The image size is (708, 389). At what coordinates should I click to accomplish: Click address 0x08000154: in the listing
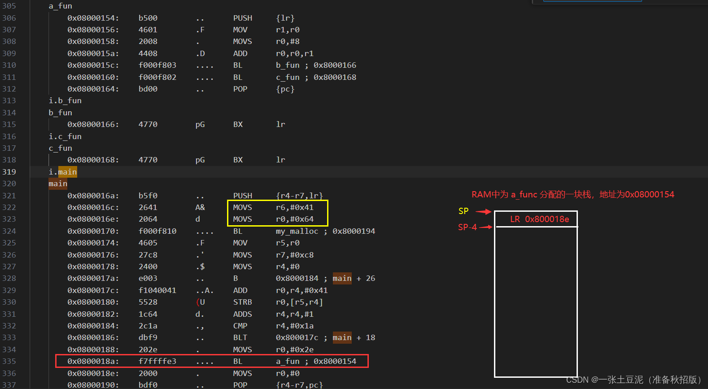click(x=93, y=18)
